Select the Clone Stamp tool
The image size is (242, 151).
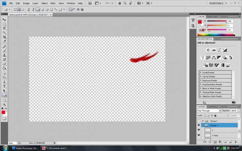[4, 55]
